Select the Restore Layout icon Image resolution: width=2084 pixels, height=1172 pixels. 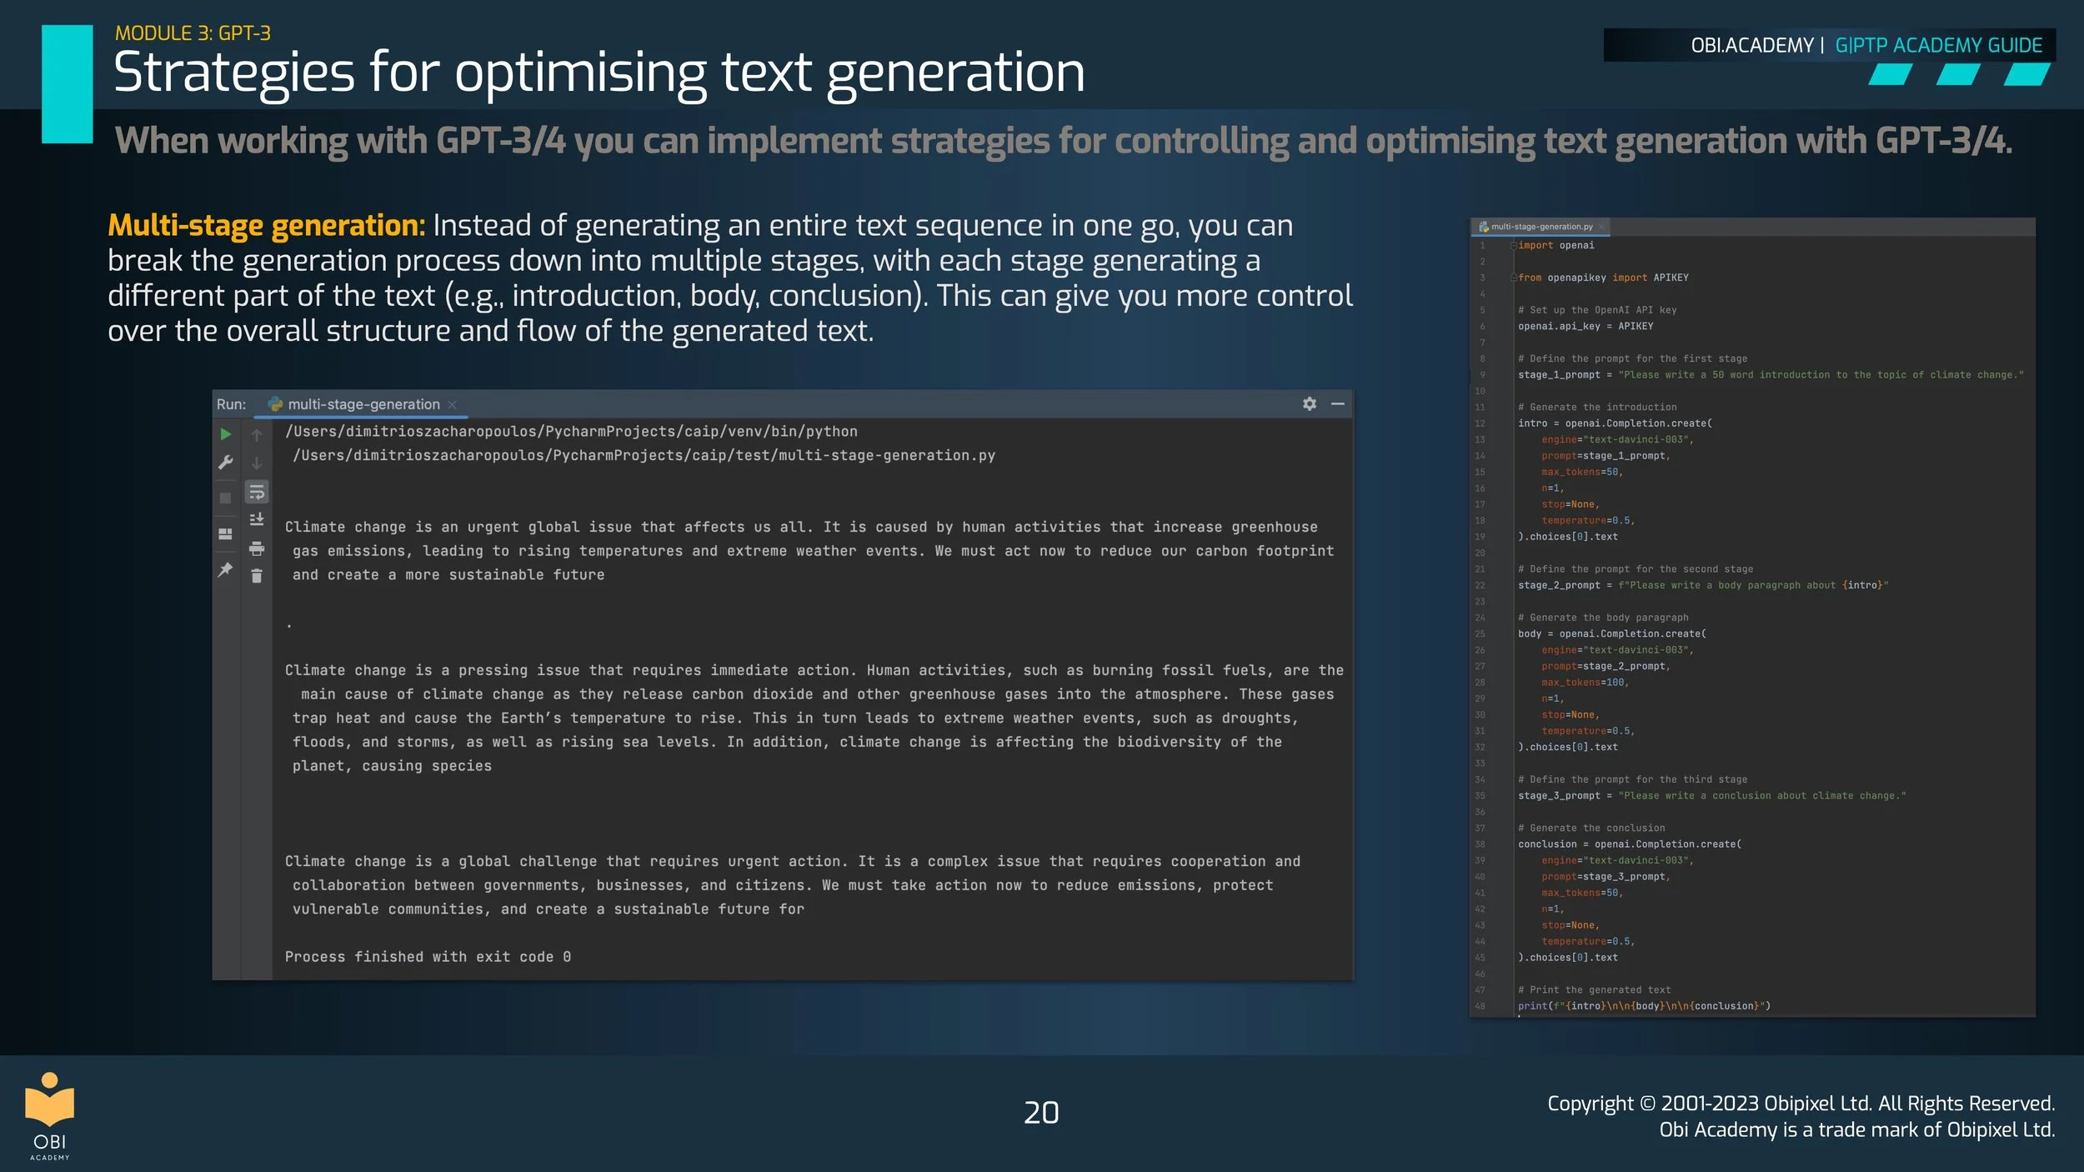(226, 533)
